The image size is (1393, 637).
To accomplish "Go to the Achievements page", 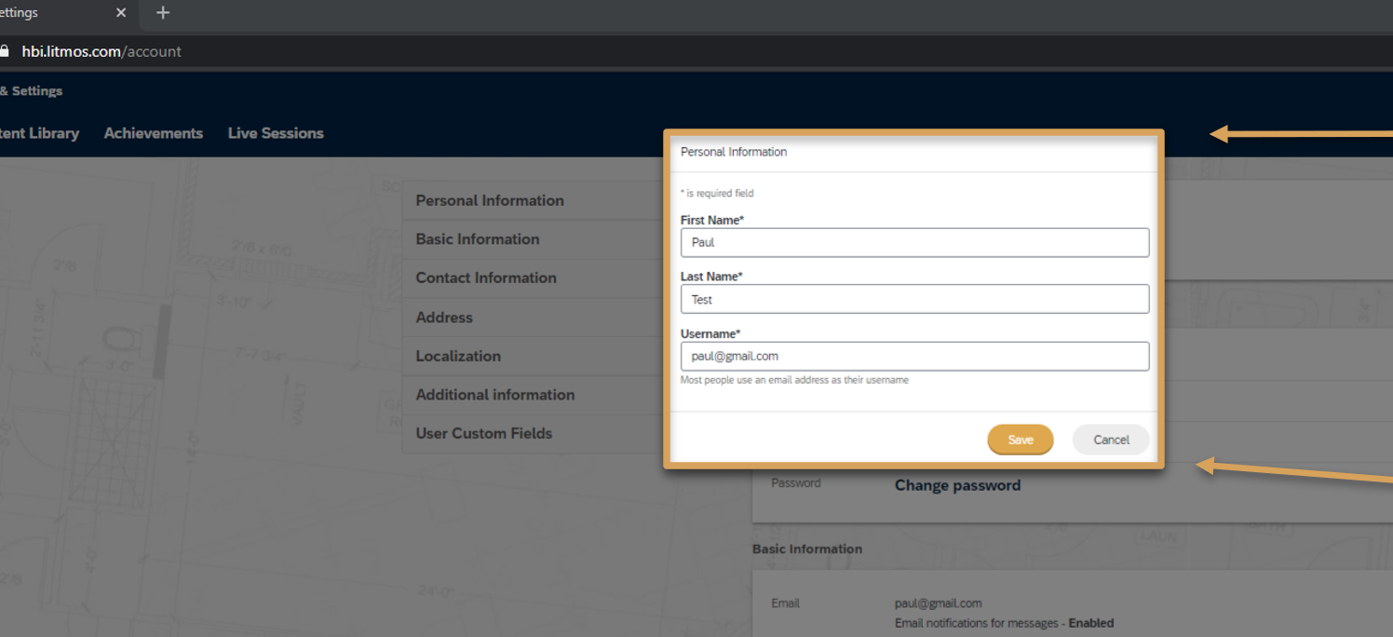I will click(x=154, y=133).
